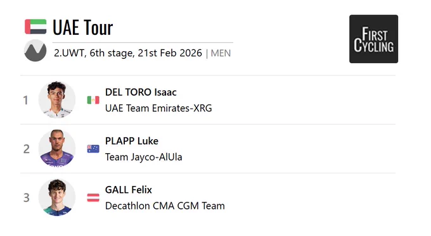
Task: Open GALL Felix rider page
Action: (129, 190)
